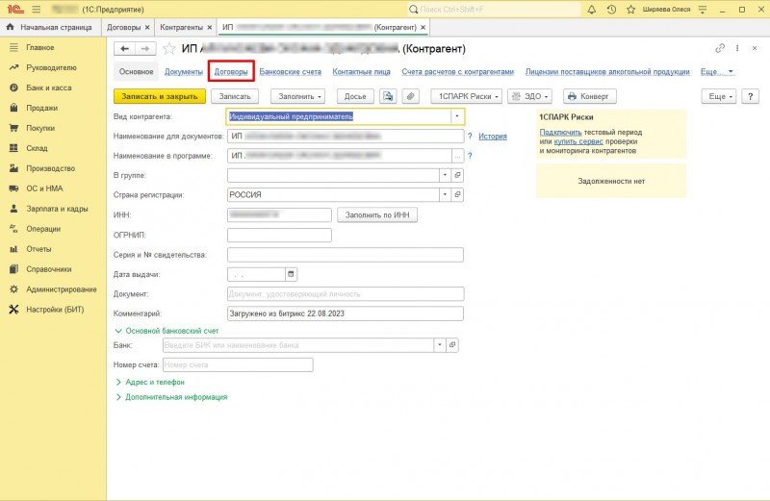Open the Операции section
Image resolution: width=770 pixels, height=501 pixels.
(x=43, y=229)
